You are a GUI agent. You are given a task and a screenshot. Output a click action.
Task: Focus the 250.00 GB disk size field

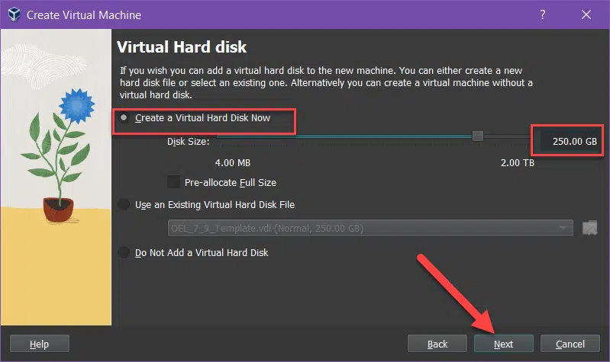568,142
